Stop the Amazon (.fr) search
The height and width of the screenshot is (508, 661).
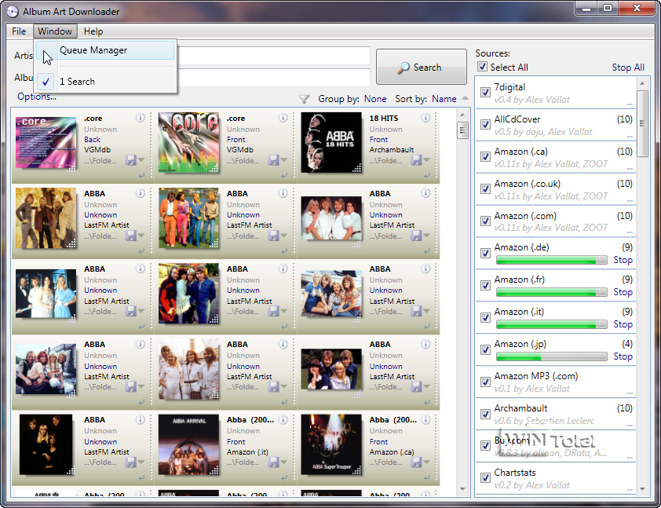pos(623,292)
